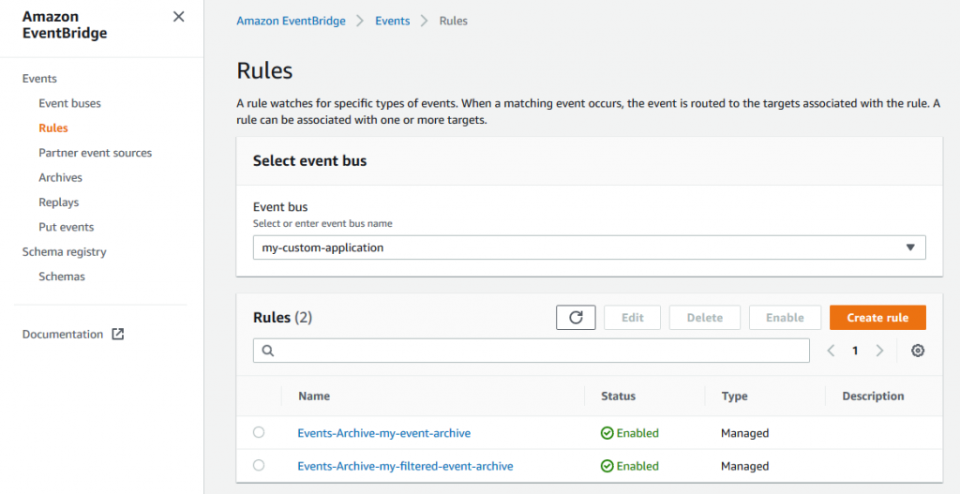The width and height of the screenshot is (960, 494).
Task: Click Enabled status of Events-Archive-my-event-archive
Action: [x=630, y=433]
